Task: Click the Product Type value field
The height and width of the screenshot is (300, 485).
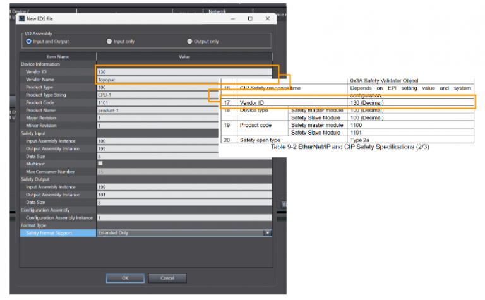Action: coord(158,87)
